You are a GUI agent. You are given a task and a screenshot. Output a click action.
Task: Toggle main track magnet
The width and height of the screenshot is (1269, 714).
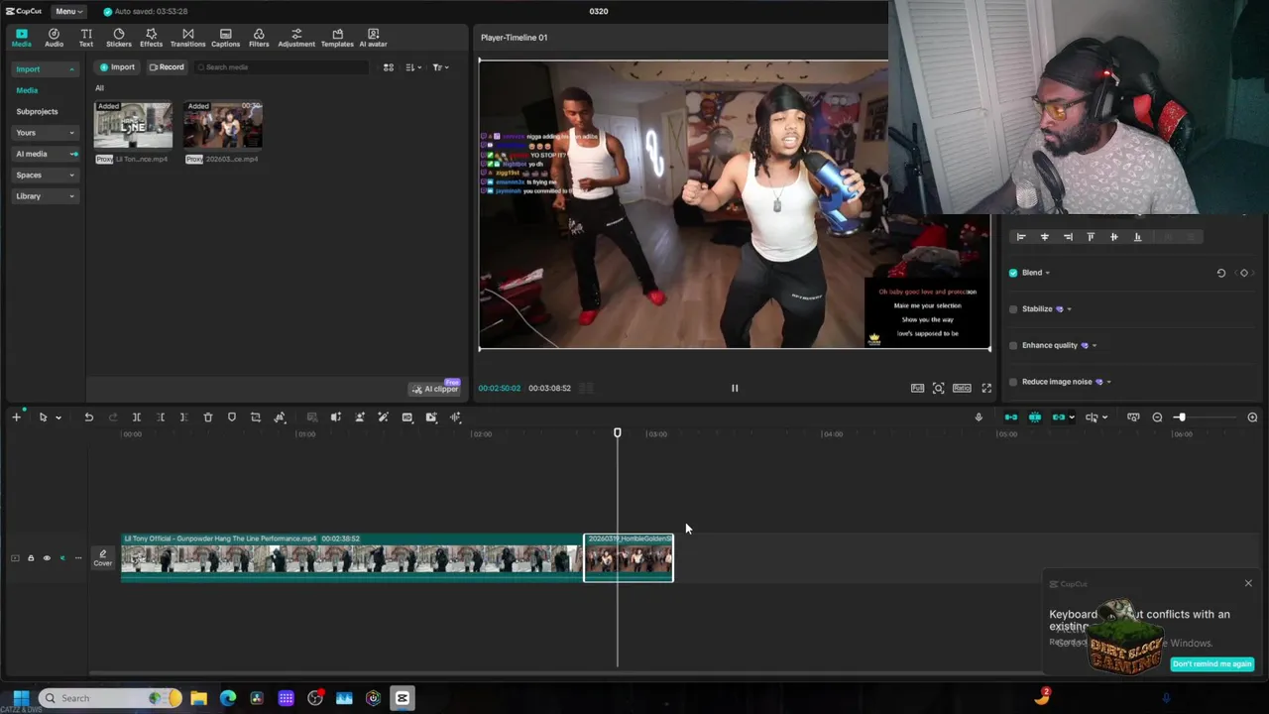(1010, 417)
